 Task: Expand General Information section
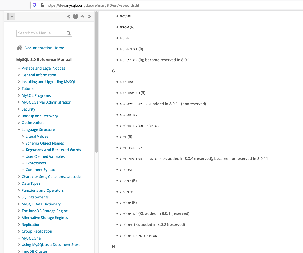click(x=19, y=75)
